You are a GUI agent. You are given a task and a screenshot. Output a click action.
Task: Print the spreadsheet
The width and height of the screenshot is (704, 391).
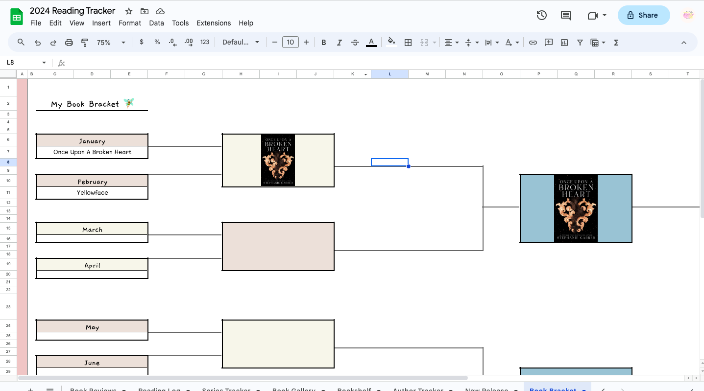click(69, 43)
